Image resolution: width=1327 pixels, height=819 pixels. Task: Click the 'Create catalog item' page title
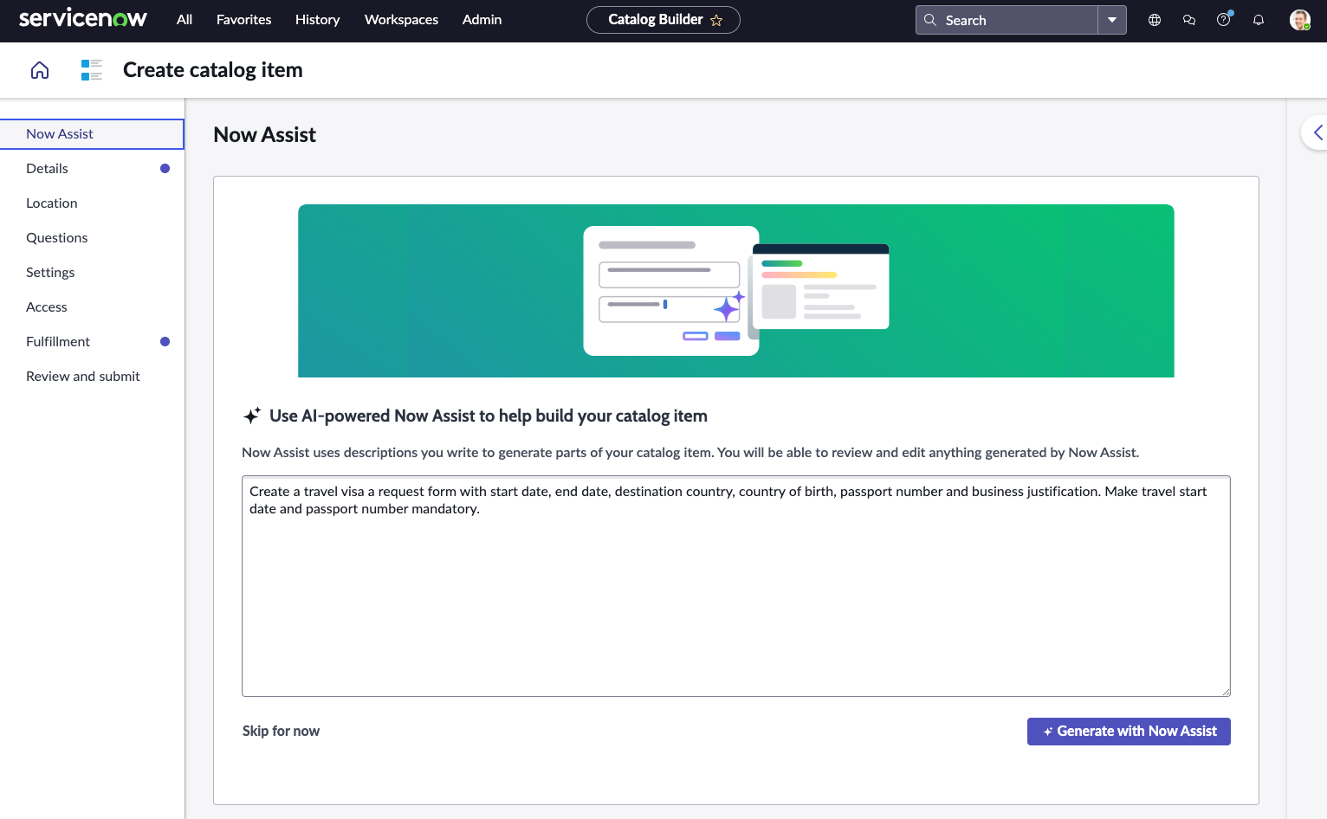point(213,70)
